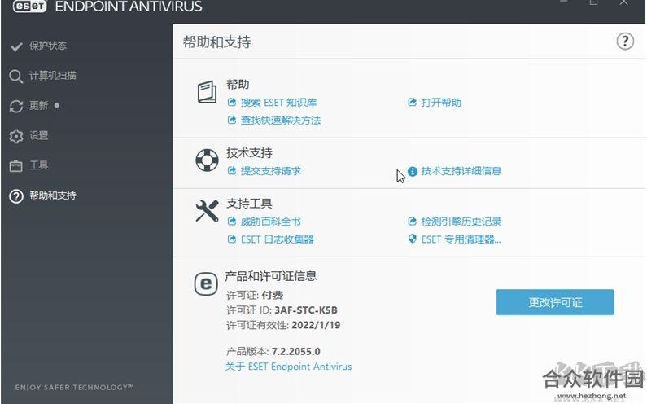This screenshot has width=647, height=404.
Task: Open the 搜索 ESET 知识库 link
Action: 278,103
